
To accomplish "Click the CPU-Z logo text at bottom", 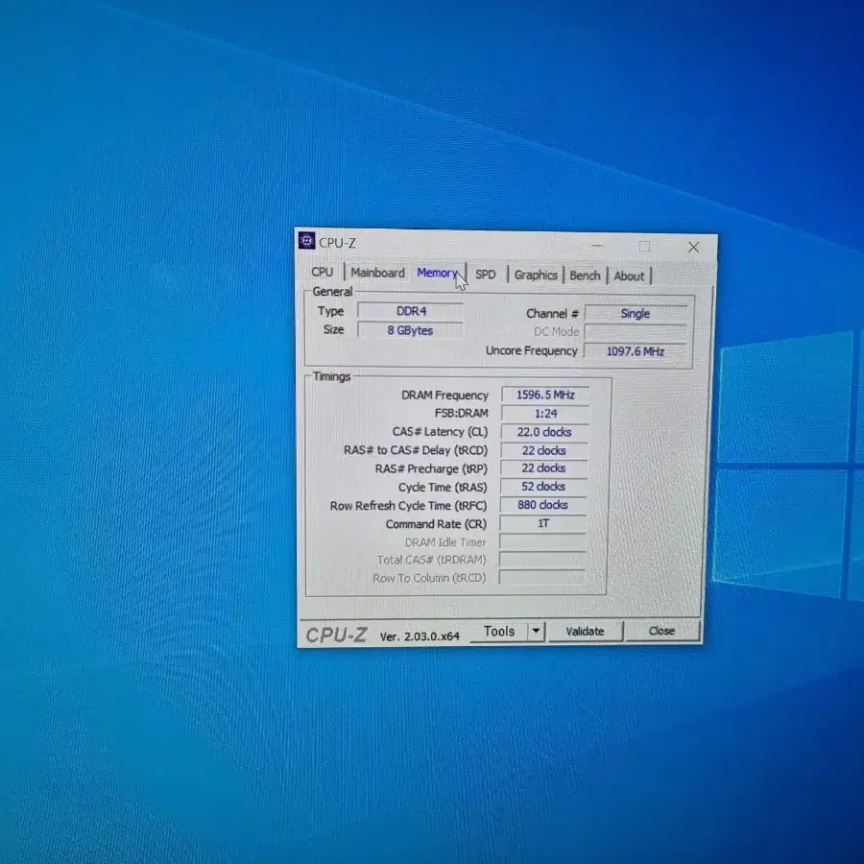I will tap(336, 635).
